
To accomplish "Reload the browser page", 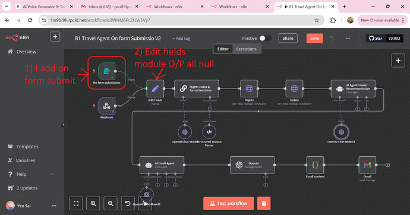I will pos(30,20).
